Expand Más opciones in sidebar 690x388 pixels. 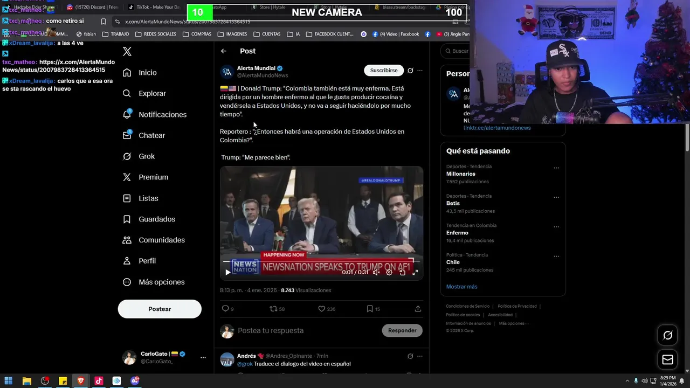(154, 282)
